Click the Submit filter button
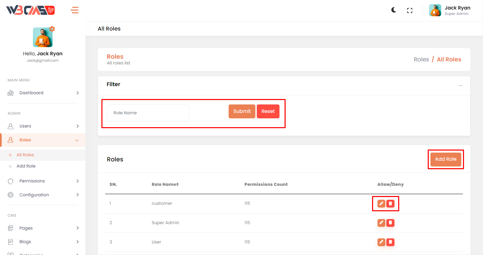 pos(242,111)
